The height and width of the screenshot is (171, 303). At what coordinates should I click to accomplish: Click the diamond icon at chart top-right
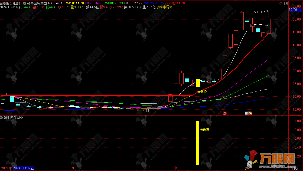(x=281, y=3)
